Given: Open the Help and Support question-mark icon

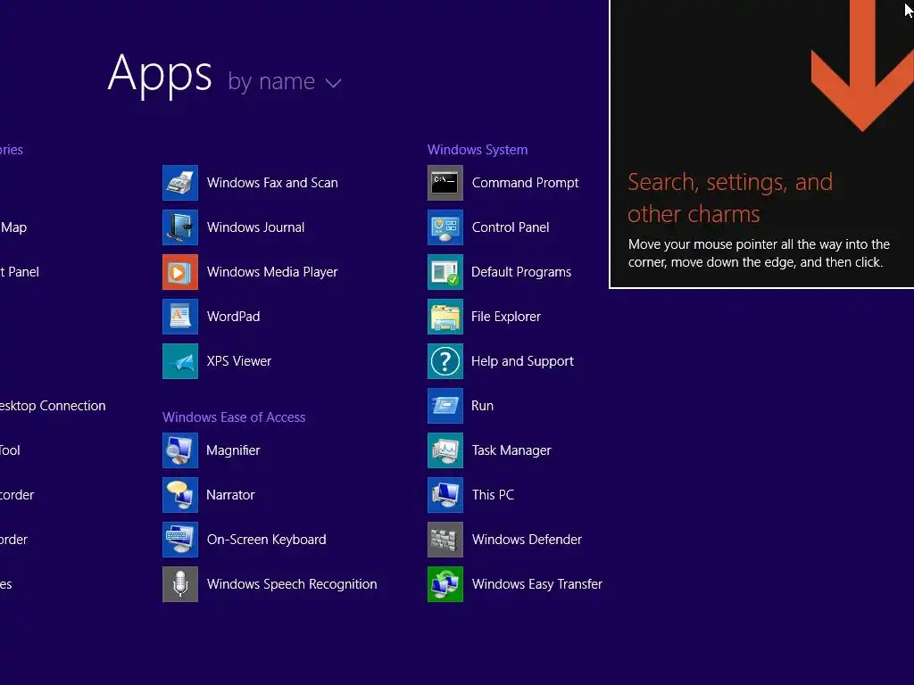Looking at the screenshot, I should click(445, 361).
